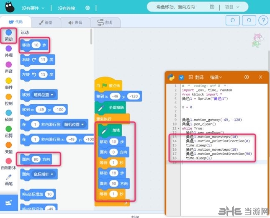Click the 全部擦除 pen block

point(110,108)
